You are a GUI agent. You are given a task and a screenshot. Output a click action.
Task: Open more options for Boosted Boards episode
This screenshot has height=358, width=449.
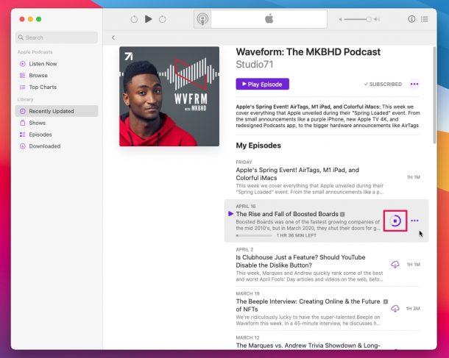415,221
